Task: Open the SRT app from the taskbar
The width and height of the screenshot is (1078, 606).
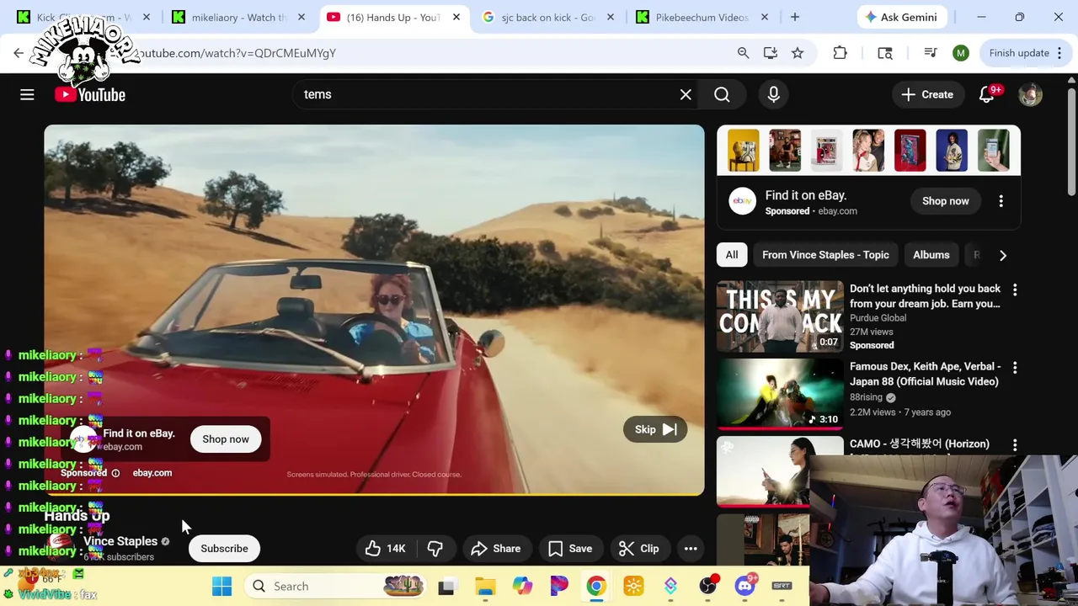Action: point(782,586)
